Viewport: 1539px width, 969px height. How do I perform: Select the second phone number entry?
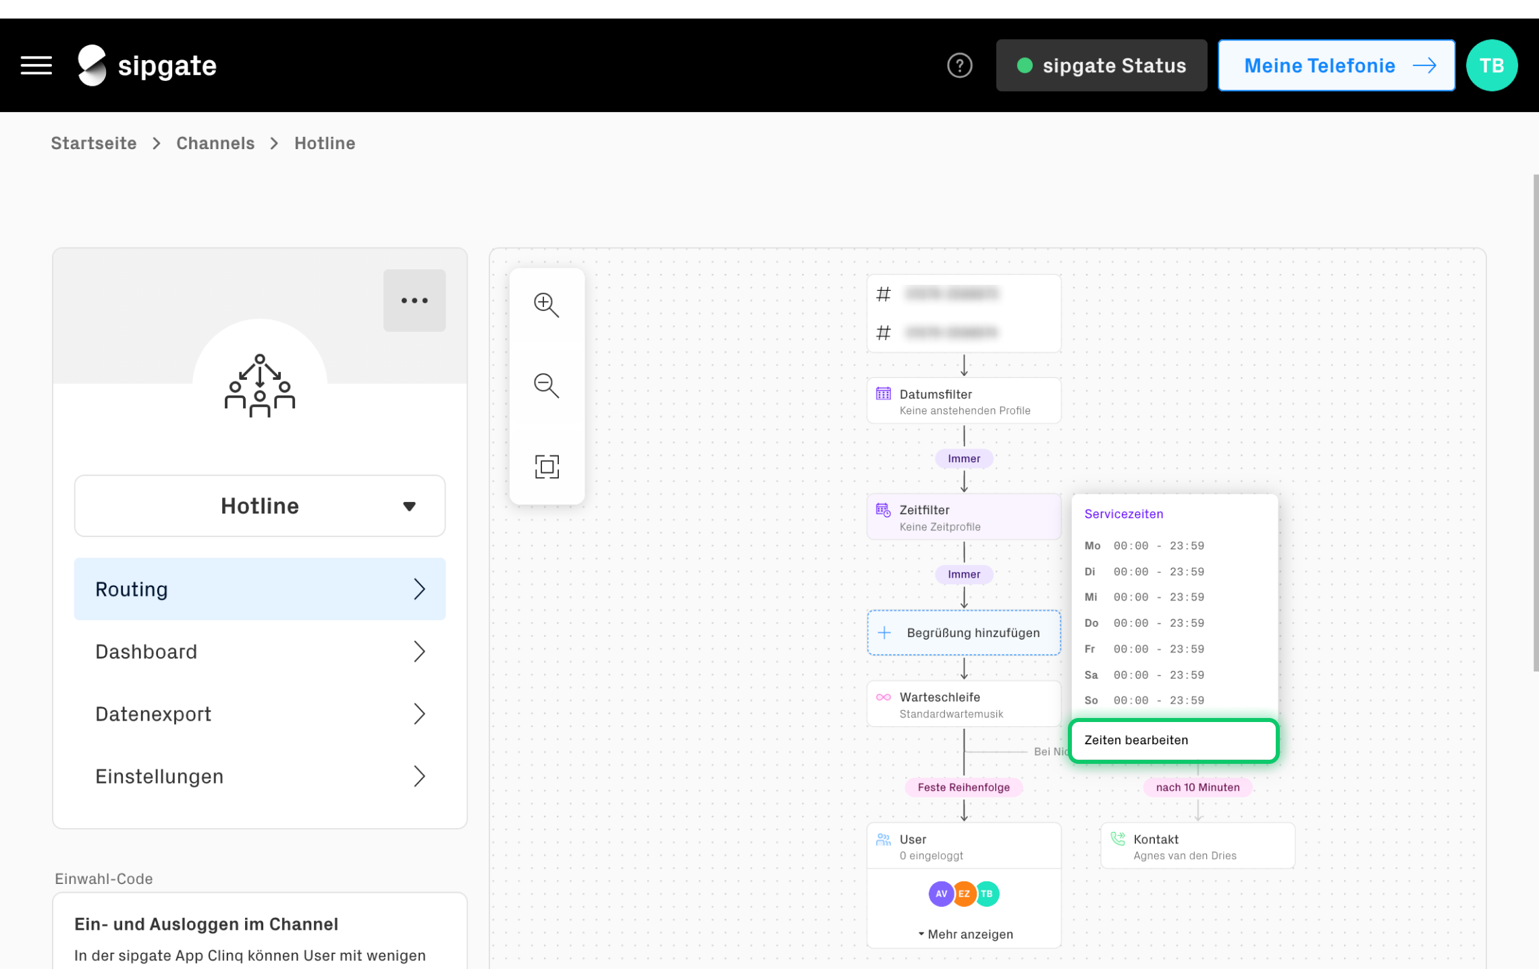pos(964,332)
